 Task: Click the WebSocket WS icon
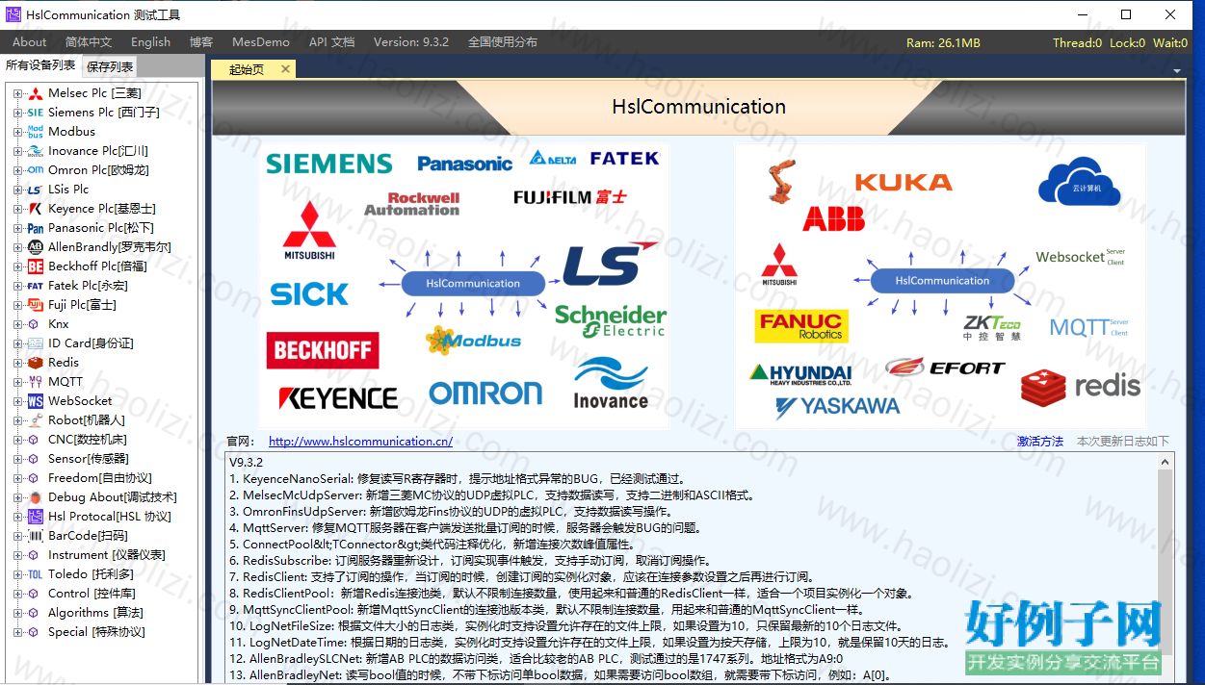[35, 401]
